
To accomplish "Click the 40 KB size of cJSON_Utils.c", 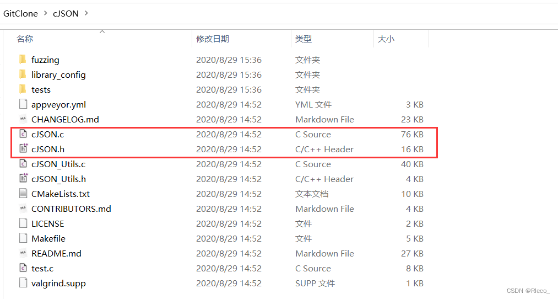I will coord(412,164).
